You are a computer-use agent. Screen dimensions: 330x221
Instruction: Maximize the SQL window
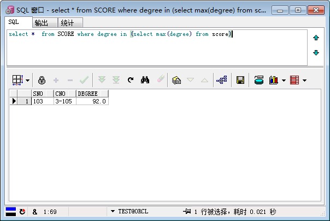click(298, 10)
